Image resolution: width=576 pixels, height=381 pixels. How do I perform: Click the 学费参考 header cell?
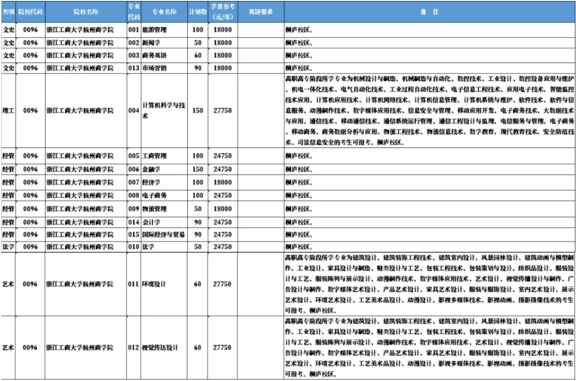coord(222,12)
